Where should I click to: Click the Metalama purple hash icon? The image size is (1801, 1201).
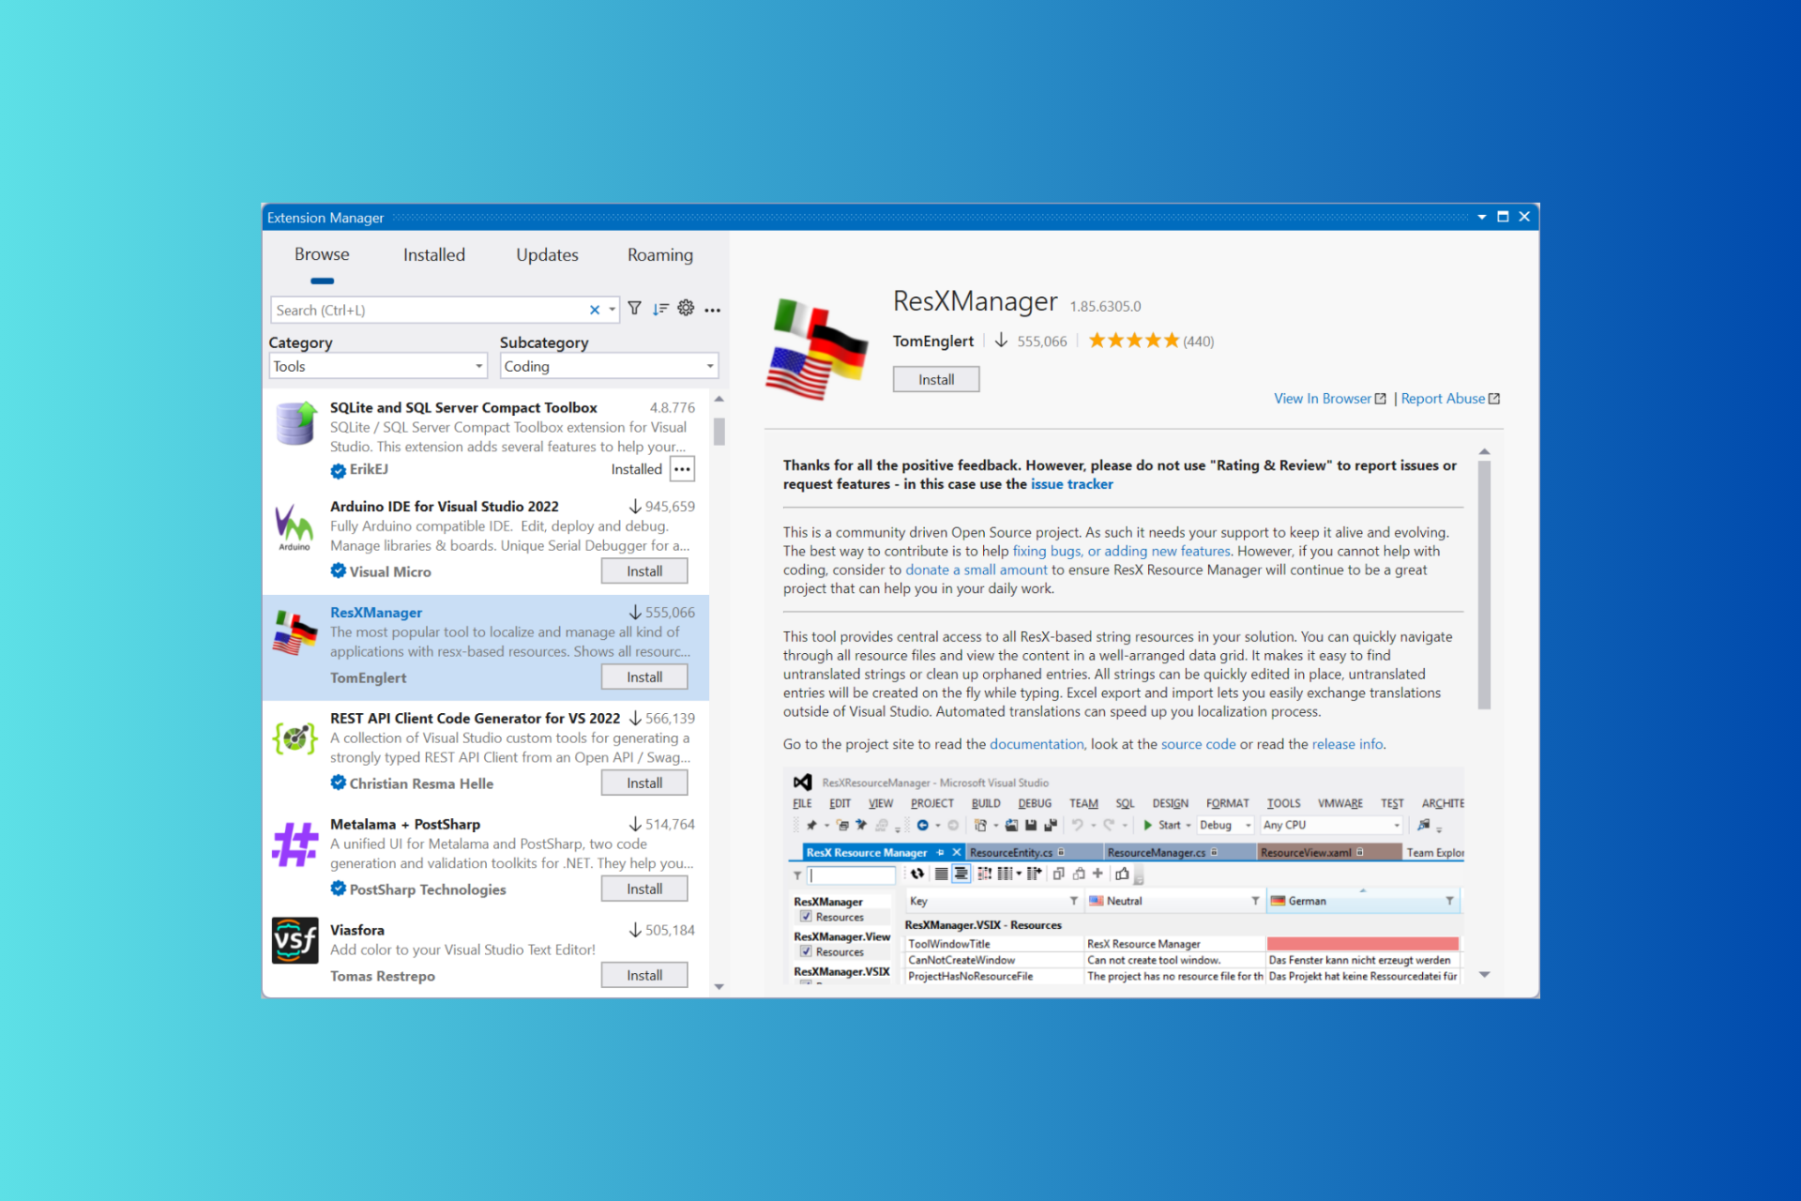pos(295,844)
